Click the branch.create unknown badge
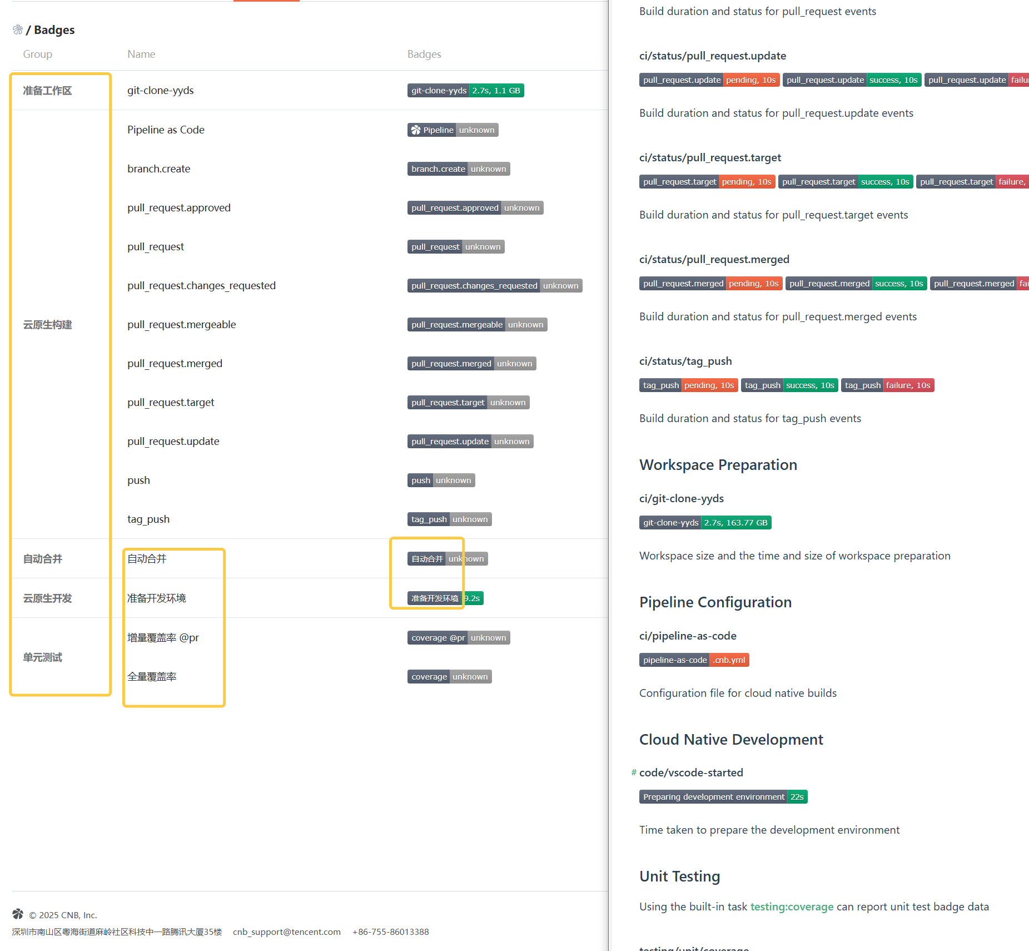This screenshot has width=1029, height=951. [x=458, y=169]
